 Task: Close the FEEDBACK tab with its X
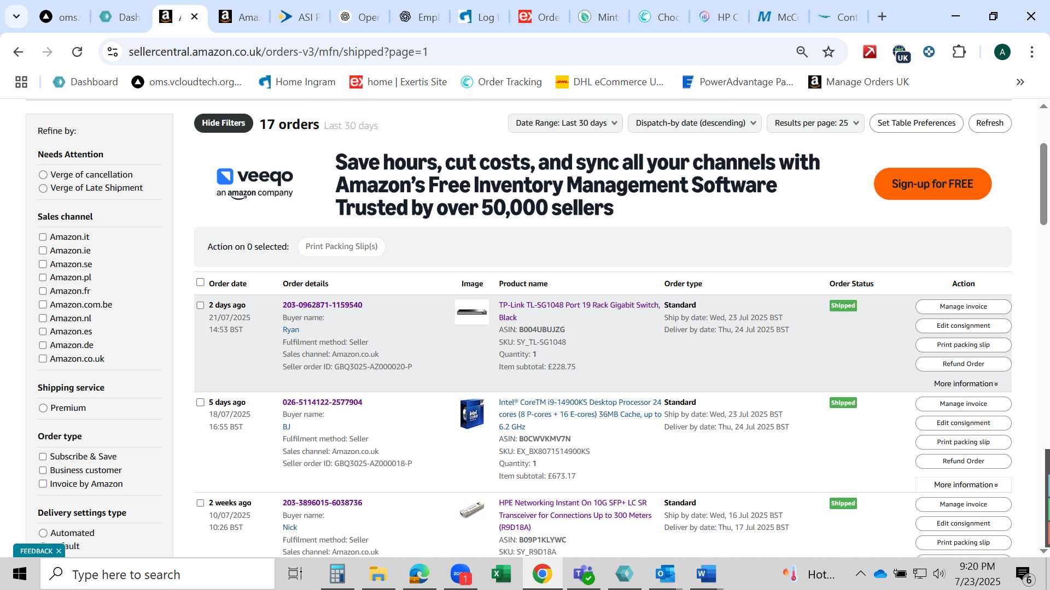coord(59,551)
